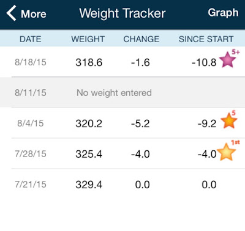Tap the yellow 1st star badge
This screenshot has width=245, height=231.
pos(228,150)
